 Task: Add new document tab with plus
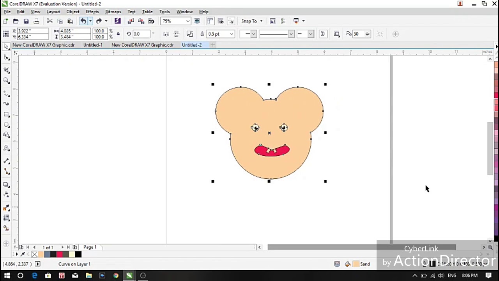click(212, 45)
